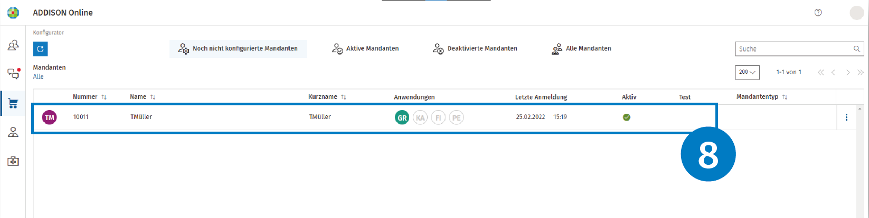This screenshot has width=869, height=218.
Task: Click the green Aktiv checkmark status
Action: [x=627, y=117]
